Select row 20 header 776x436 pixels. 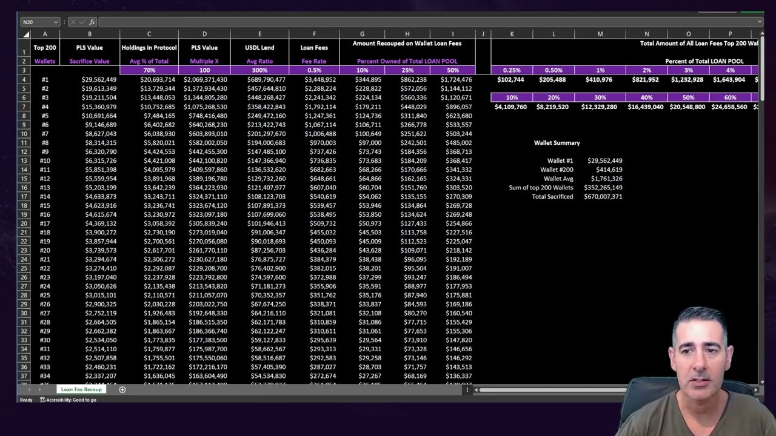pyautogui.click(x=24, y=223)
